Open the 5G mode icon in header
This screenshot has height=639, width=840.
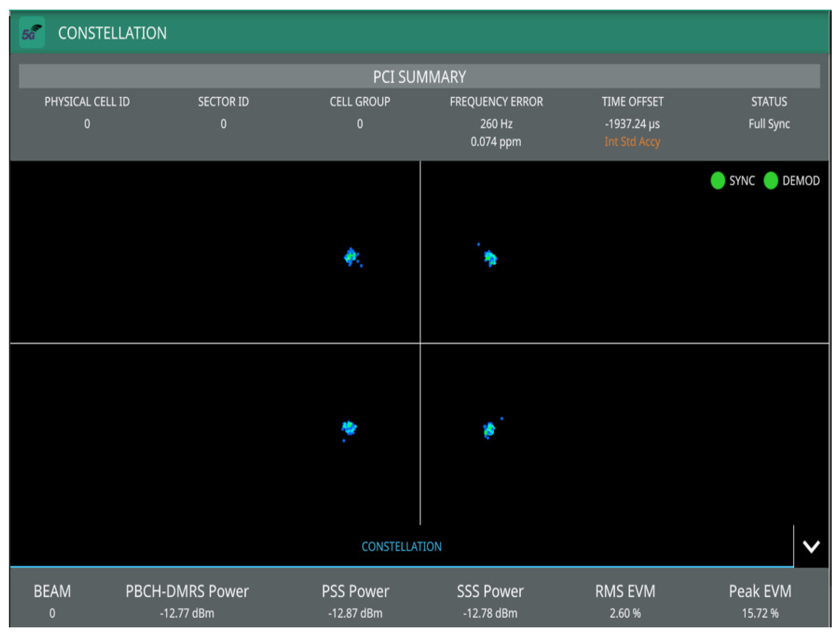pyautogui.click(x=32, y=32)
